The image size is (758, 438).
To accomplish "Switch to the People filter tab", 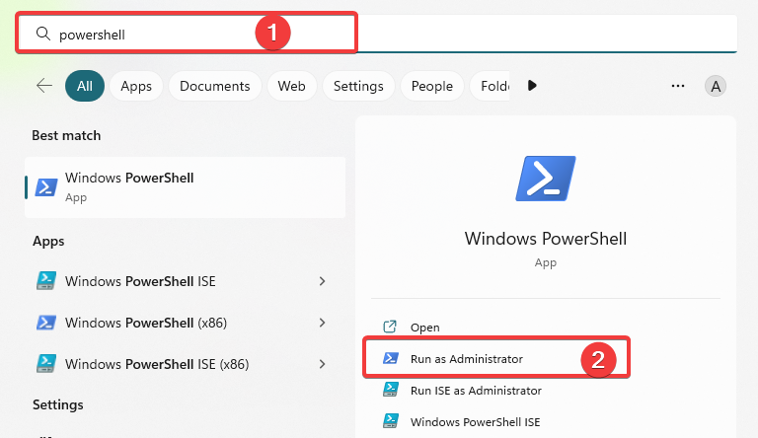I will click(431, 86).
